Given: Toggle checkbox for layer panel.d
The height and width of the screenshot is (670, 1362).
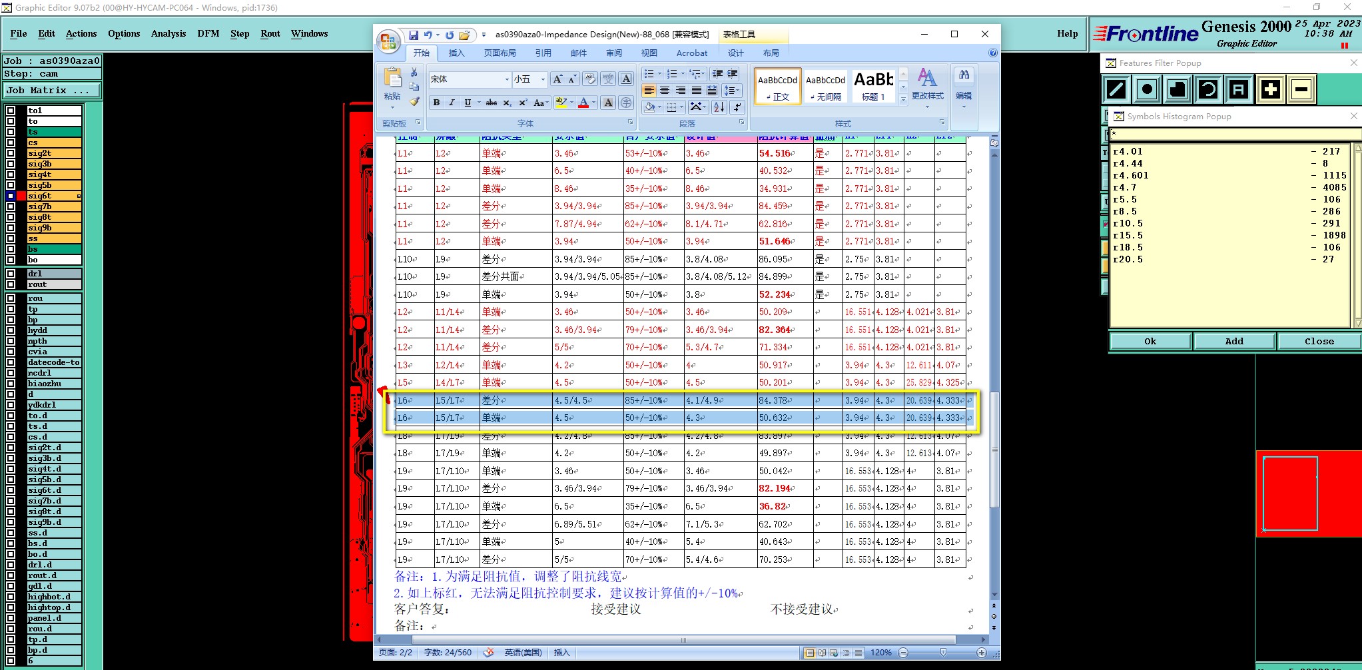Looking at the screenshot, I should (11, 618).
